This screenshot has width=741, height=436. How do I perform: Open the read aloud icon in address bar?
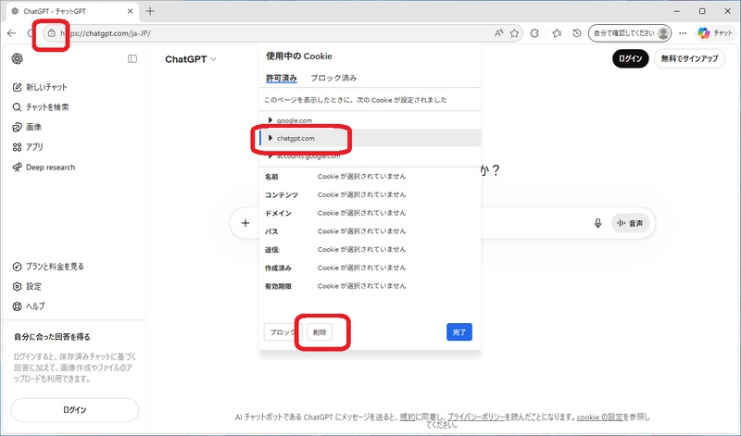point(498,33)
